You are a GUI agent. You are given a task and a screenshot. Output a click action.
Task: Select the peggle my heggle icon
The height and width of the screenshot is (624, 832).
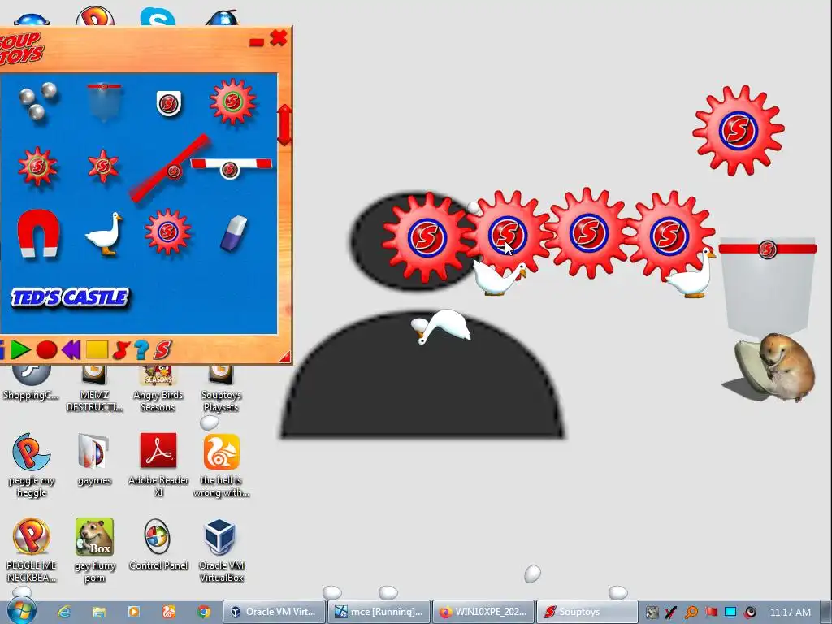click(32, 466)
